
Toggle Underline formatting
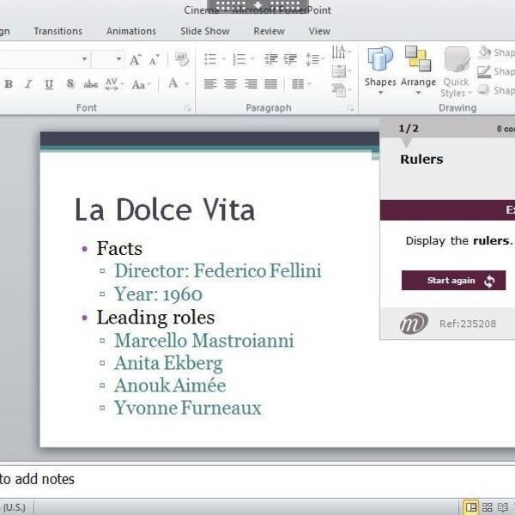49,84
